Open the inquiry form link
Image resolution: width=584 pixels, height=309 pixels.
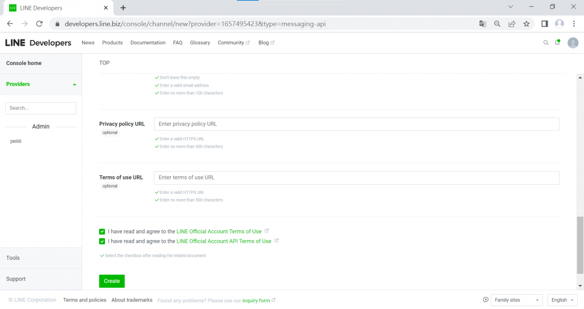(x=256, y=300)
